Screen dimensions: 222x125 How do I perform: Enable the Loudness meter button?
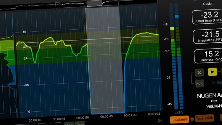tap(179, 119)
